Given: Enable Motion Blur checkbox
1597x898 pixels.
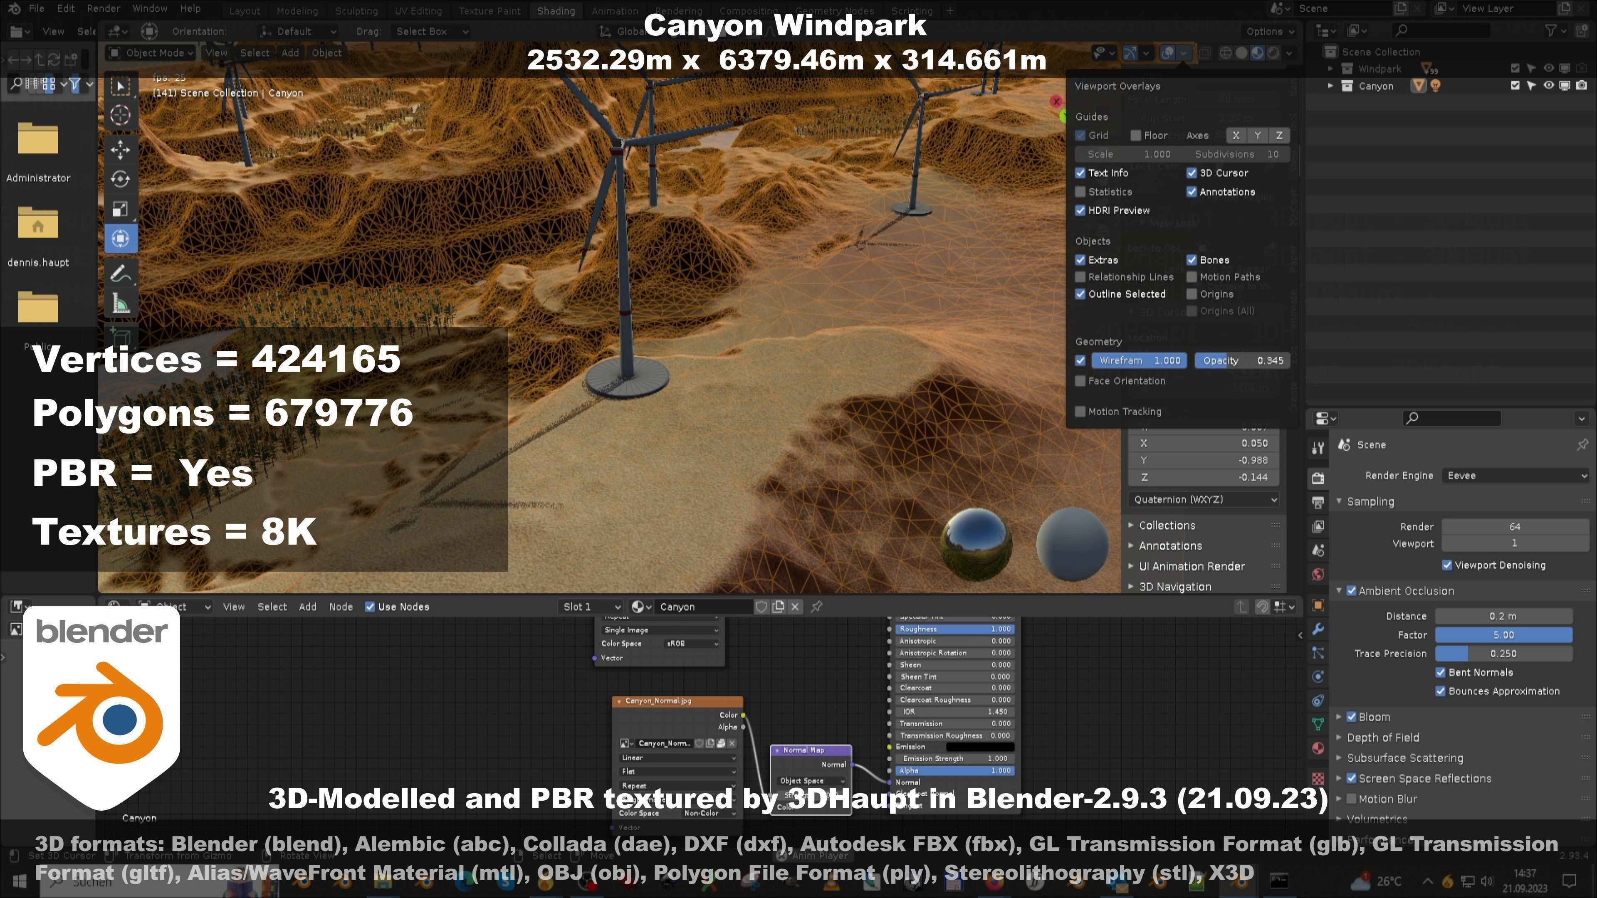Looking at the screenshot, I should coord(1352,799).
